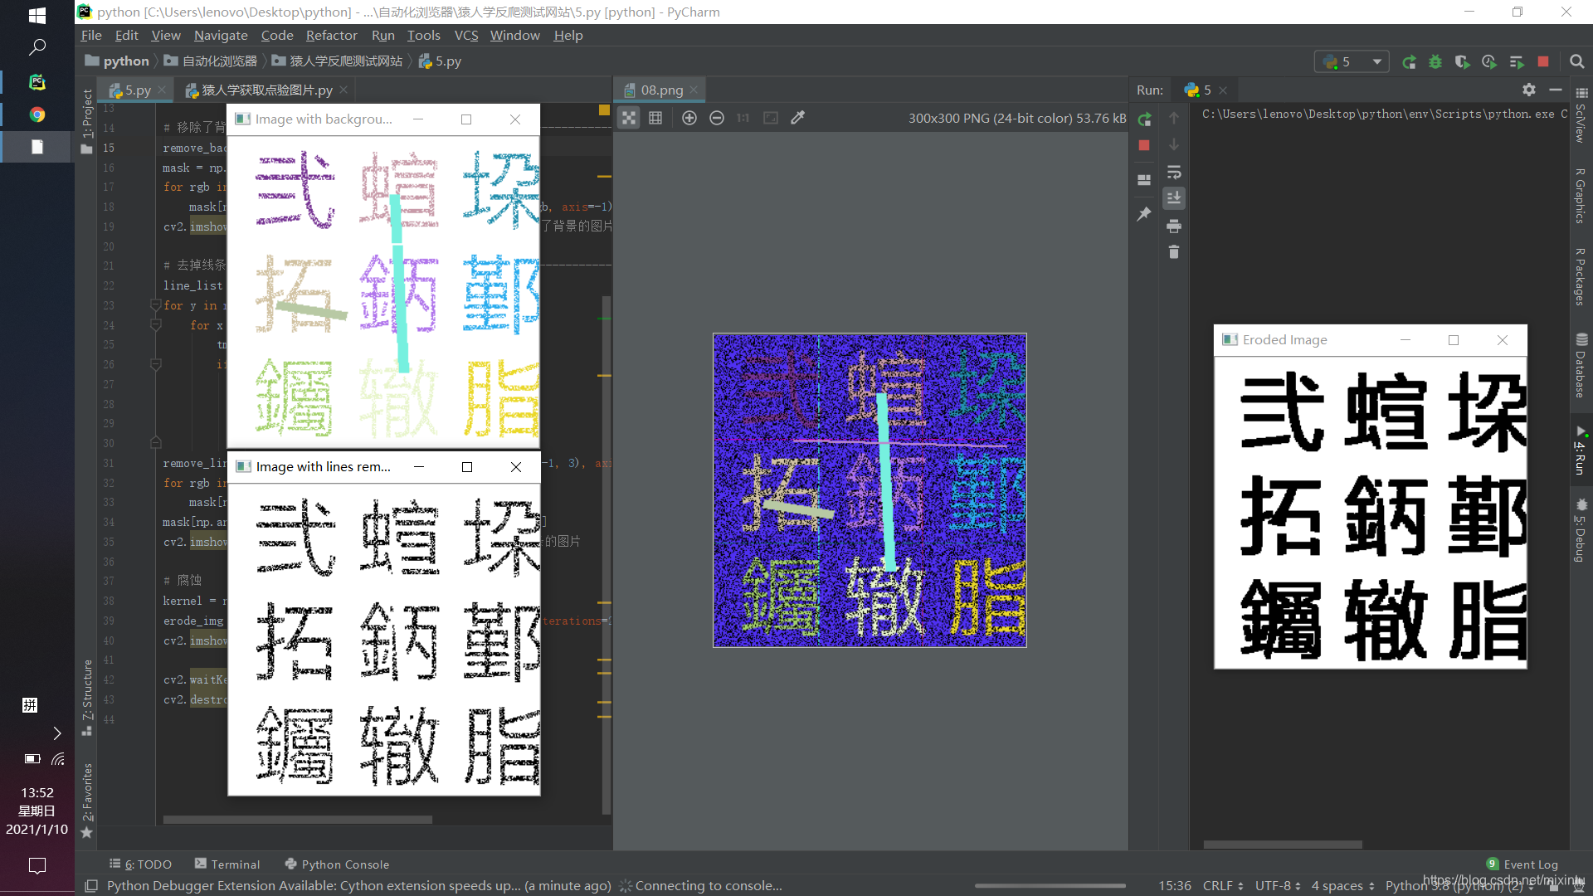Open the Refactor menu

(x=331, y=35)
